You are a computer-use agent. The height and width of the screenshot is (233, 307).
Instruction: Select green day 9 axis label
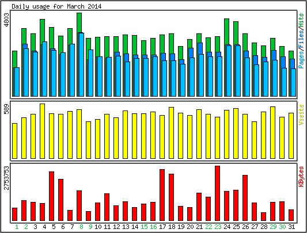tap(90, 227)
